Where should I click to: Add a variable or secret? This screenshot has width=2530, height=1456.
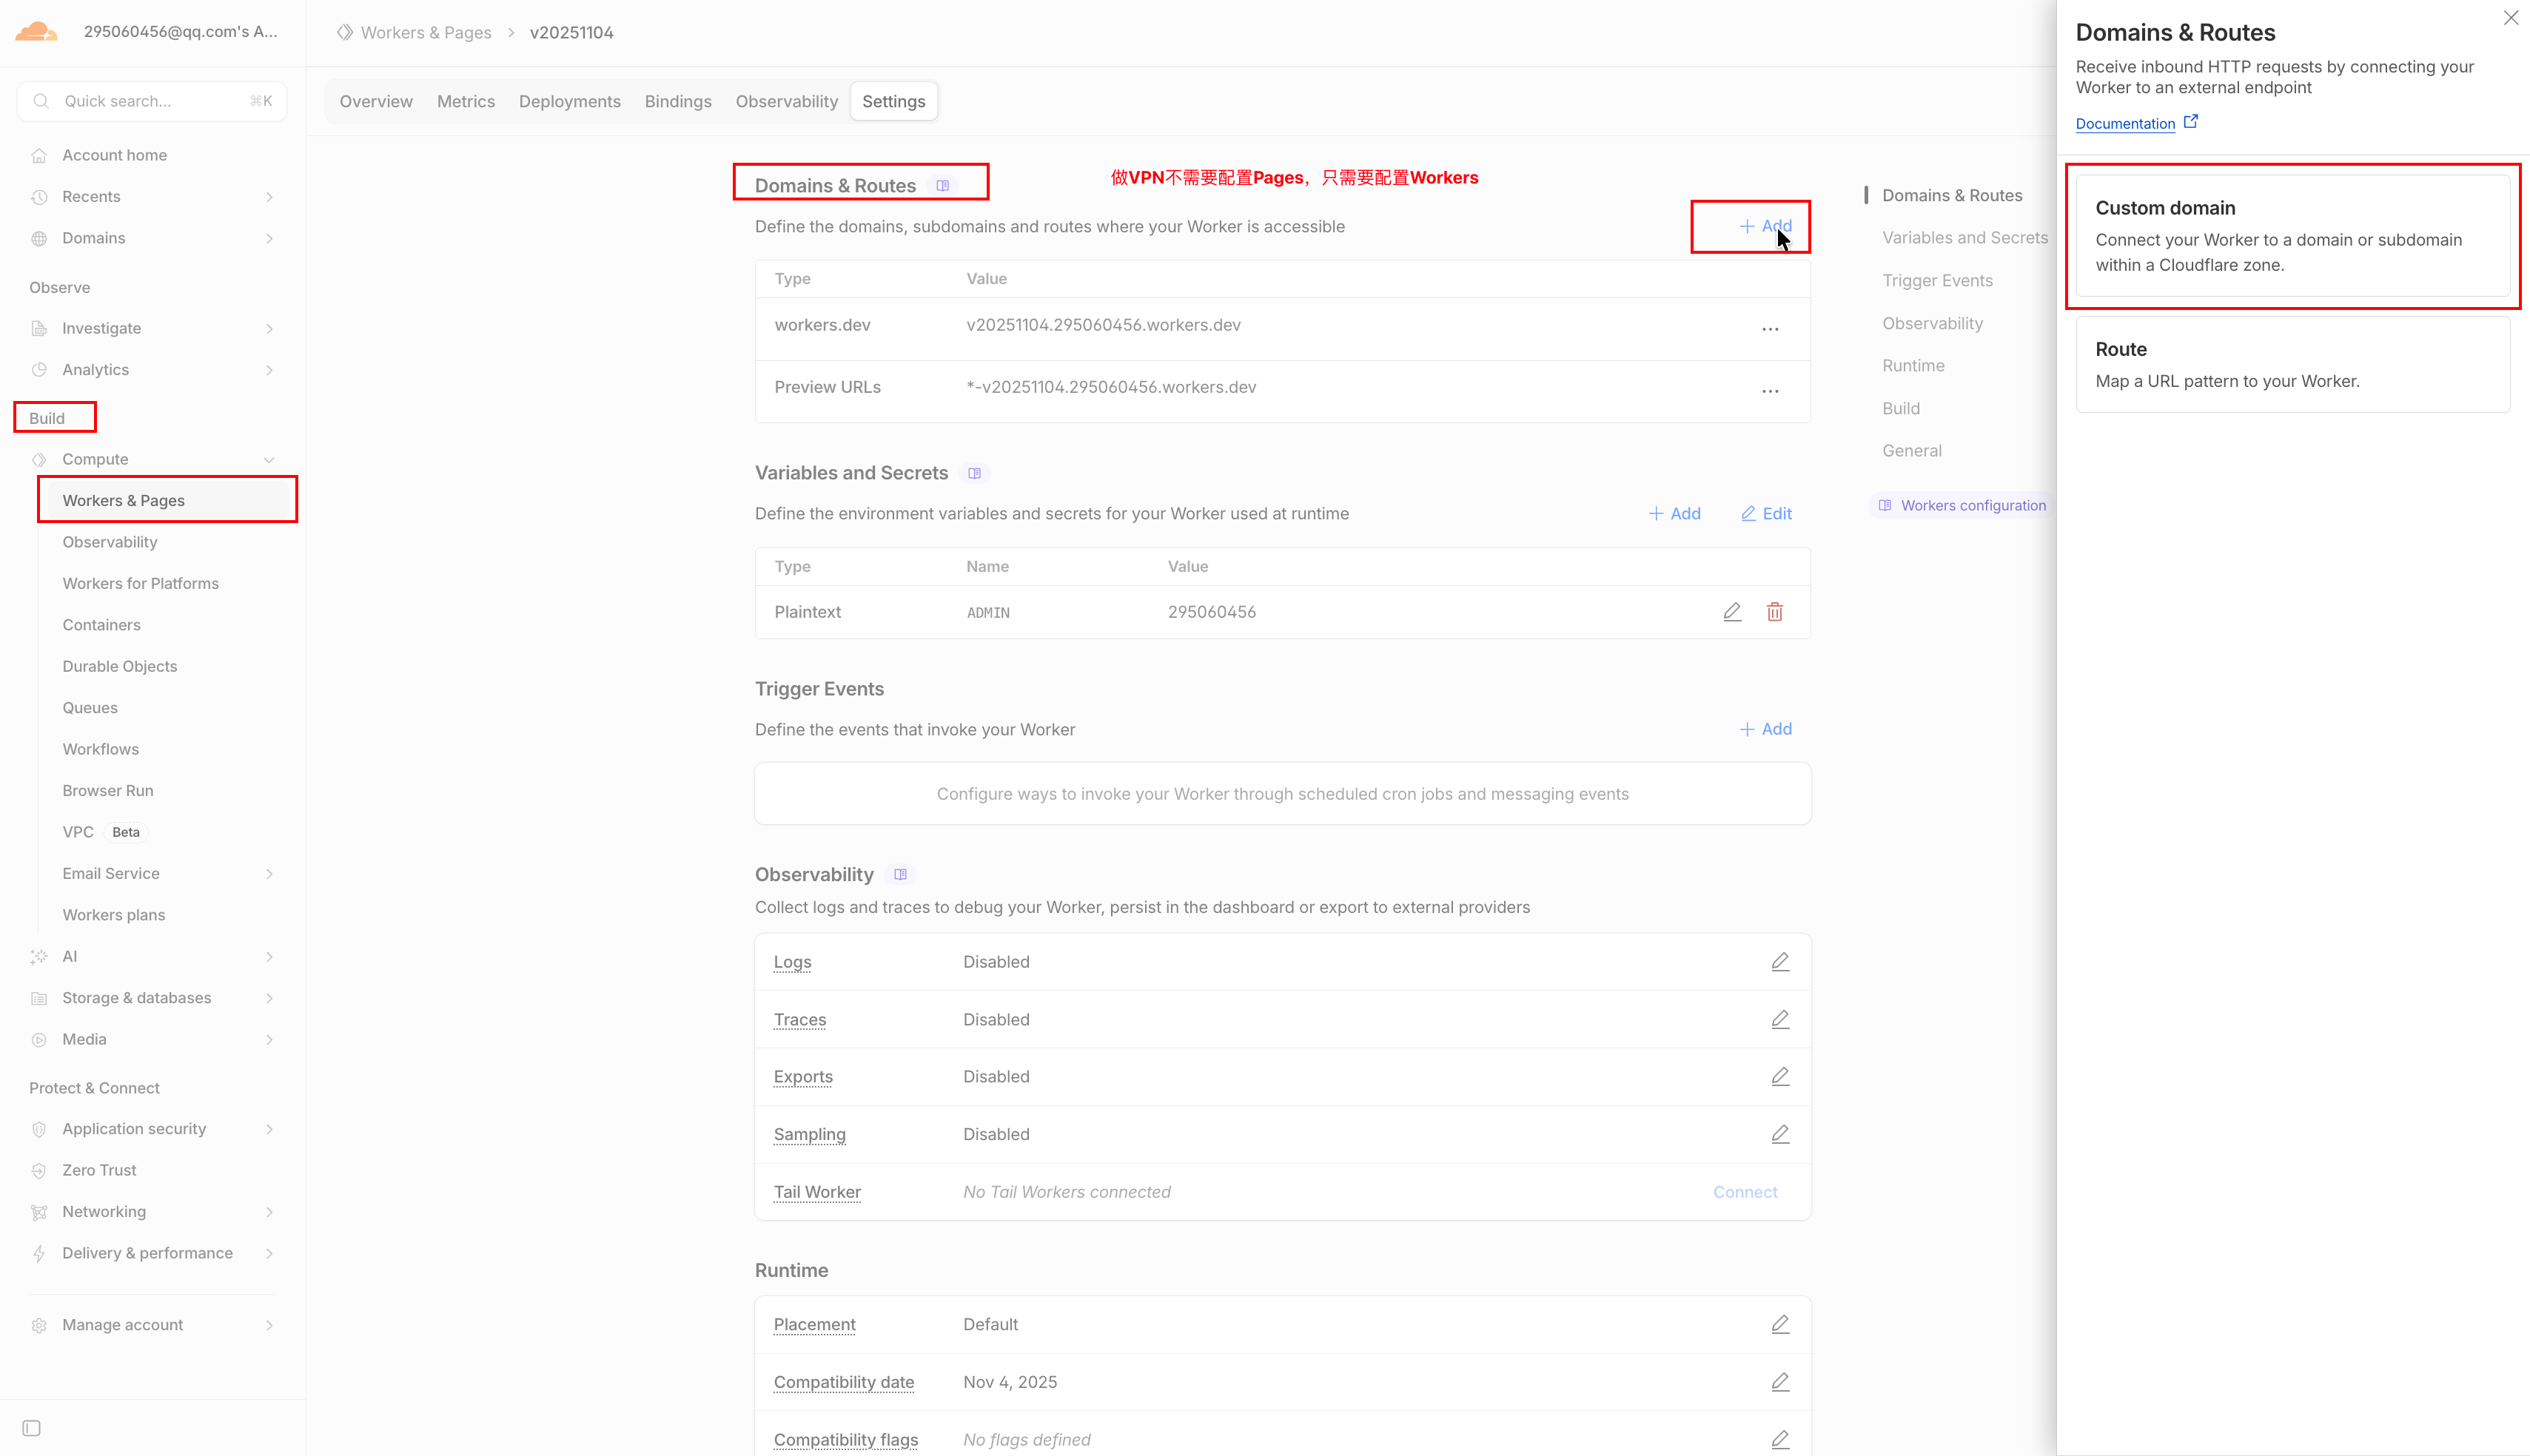coord(1674,514)
